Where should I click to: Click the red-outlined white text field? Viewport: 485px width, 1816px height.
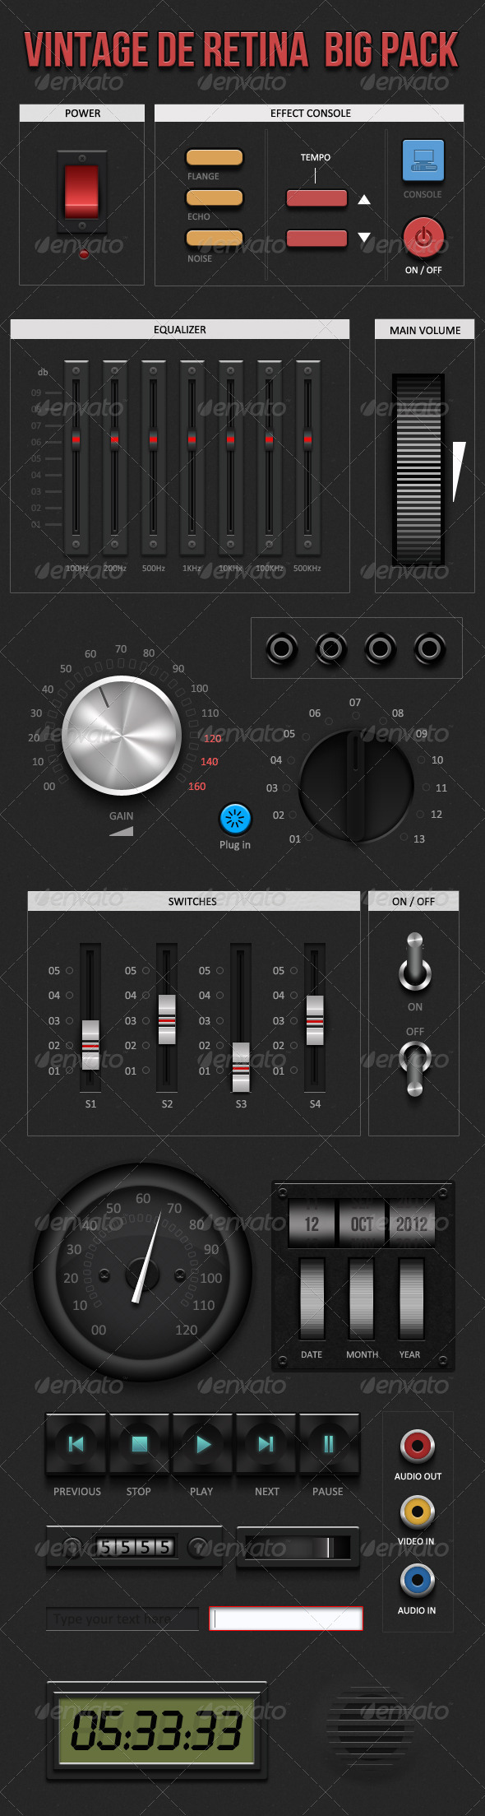[x=286, y=1619]
